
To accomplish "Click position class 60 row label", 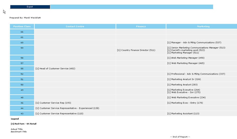I will (x=22, y=43).
